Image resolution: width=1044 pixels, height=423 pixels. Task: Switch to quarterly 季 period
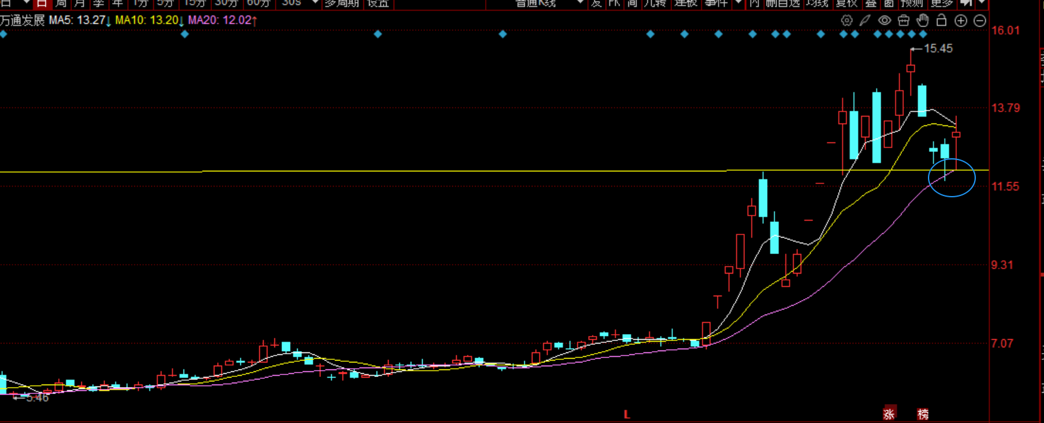click(98, 3)
